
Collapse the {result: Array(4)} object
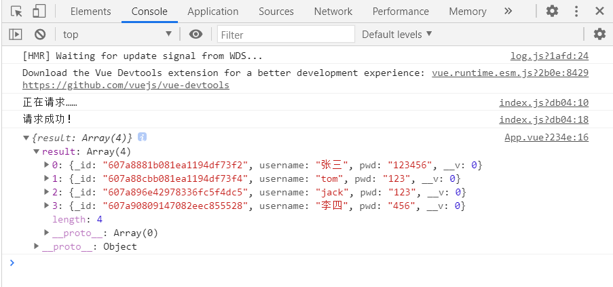26,138
